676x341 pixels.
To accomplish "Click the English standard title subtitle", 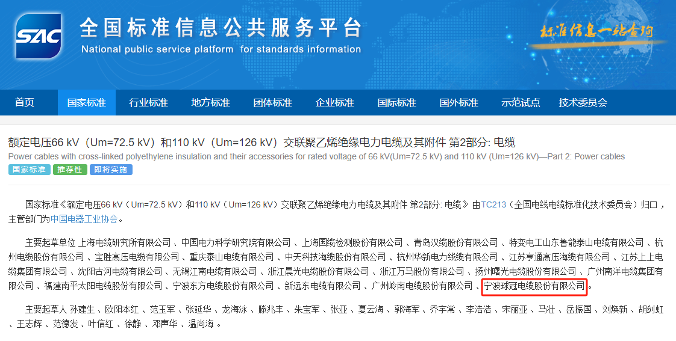I will [x=316, y=157].
